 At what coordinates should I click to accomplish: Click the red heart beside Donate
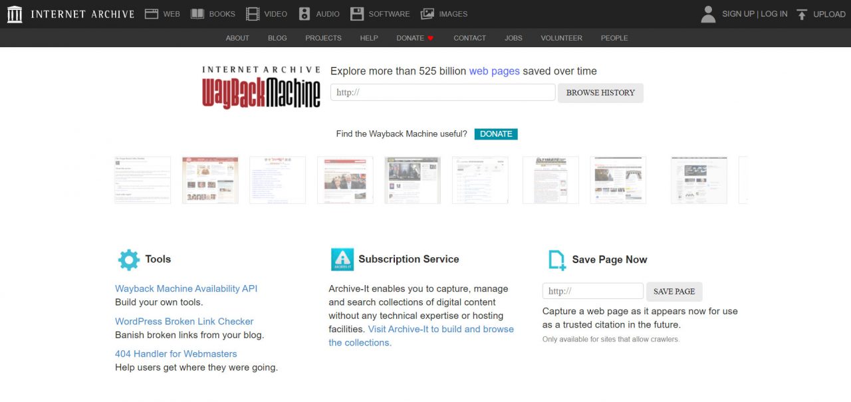[x=430, y=39]
